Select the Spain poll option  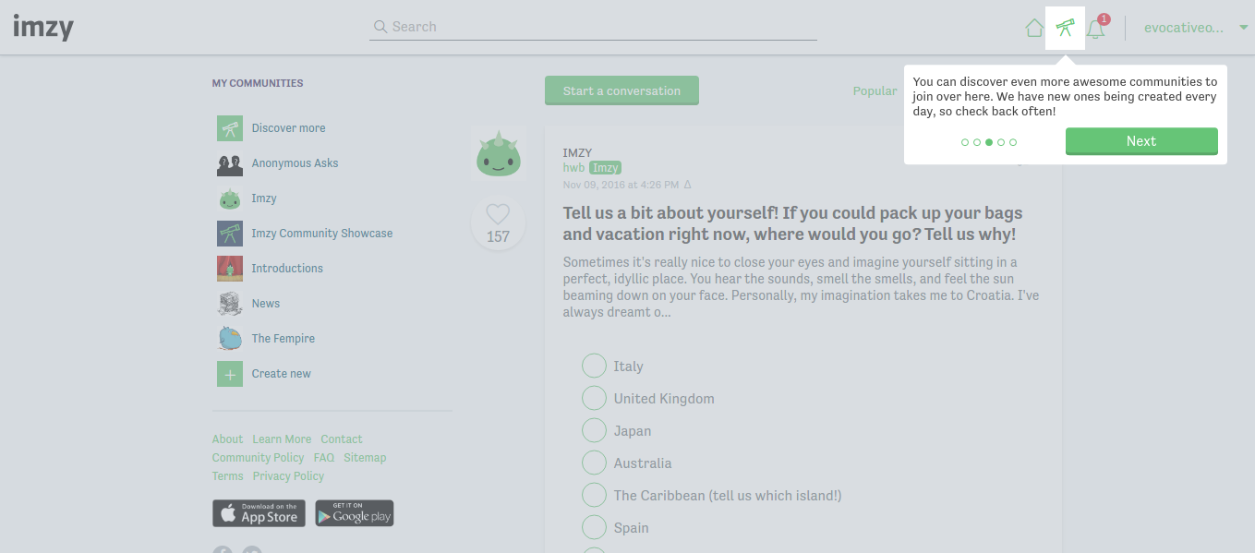click(x=594, y=527)
